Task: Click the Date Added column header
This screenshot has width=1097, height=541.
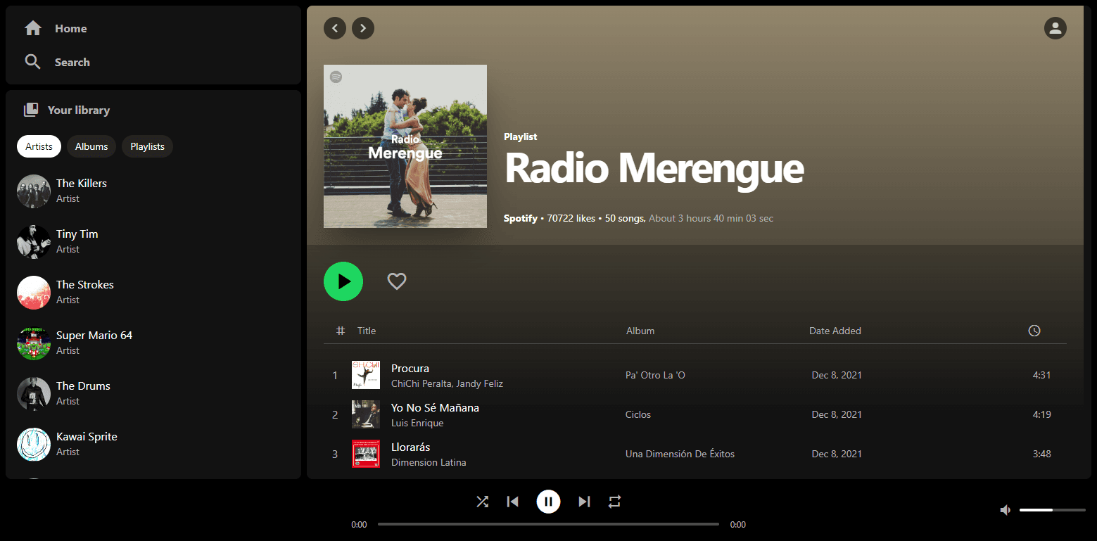Action: coord(835,331)
